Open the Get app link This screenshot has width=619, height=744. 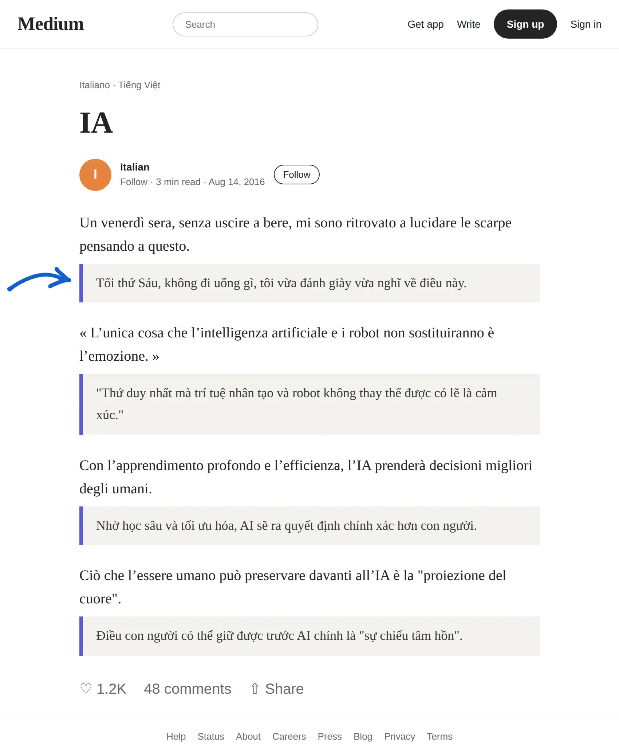pos(425,24)
